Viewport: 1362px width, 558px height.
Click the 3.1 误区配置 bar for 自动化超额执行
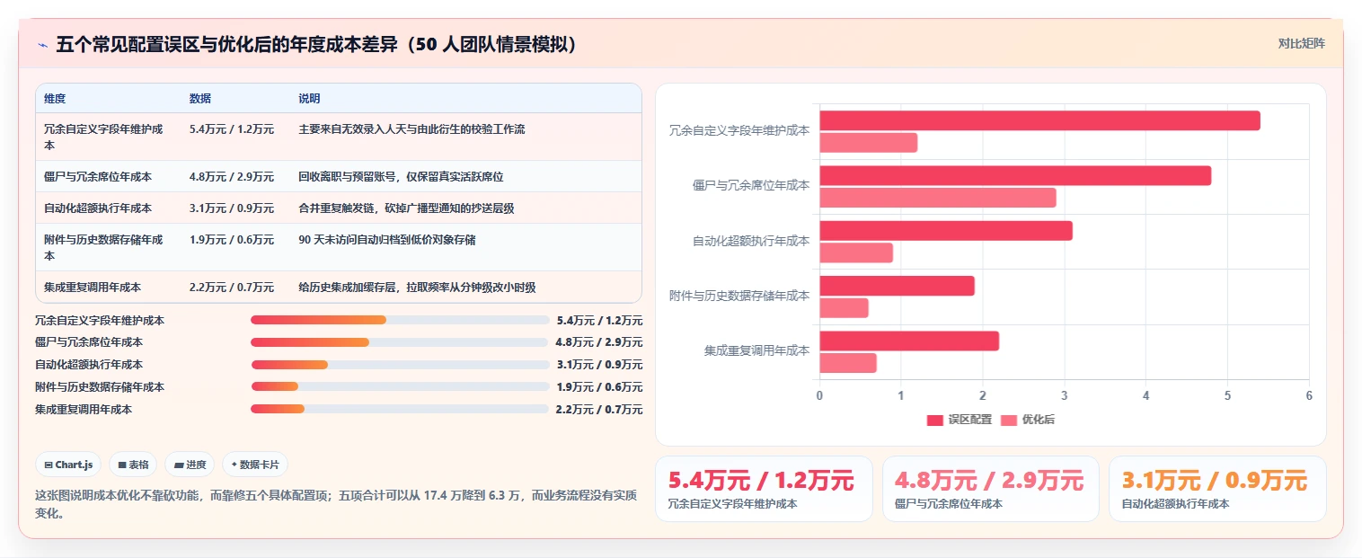click(946, 231)
